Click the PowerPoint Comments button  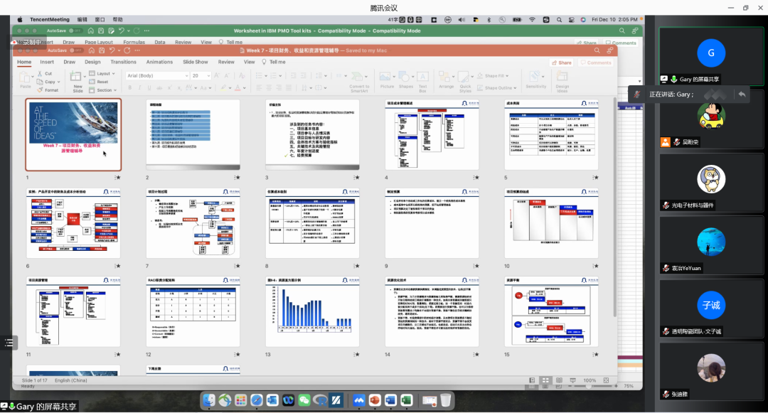(x=596, y=63)
